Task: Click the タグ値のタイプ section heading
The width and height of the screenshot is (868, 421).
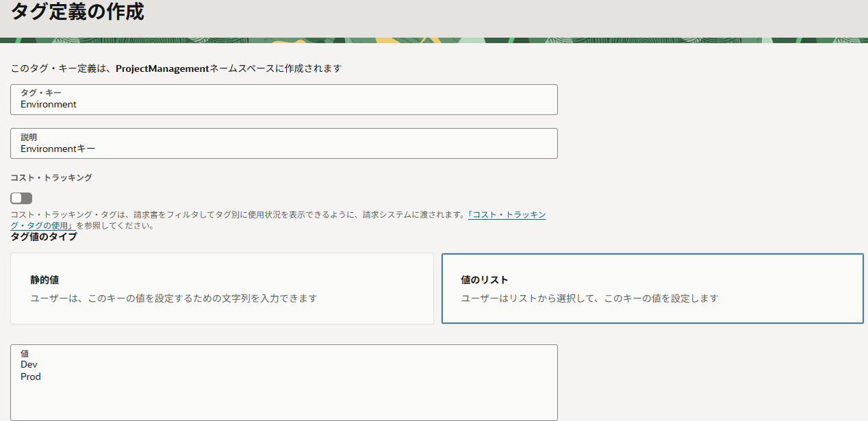Action: (44, 237)
